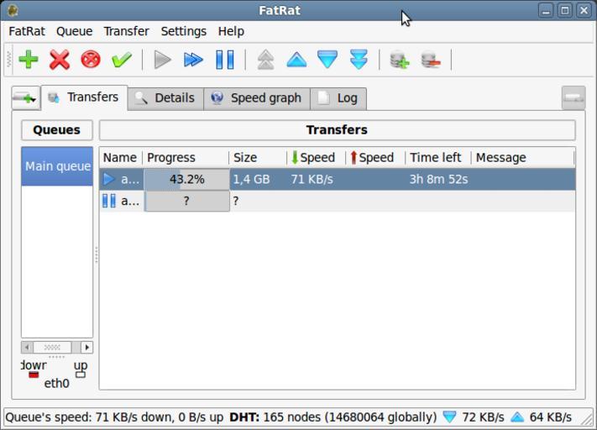Select the paused second transfer row

pyautogui.click(x=336, y=201)
